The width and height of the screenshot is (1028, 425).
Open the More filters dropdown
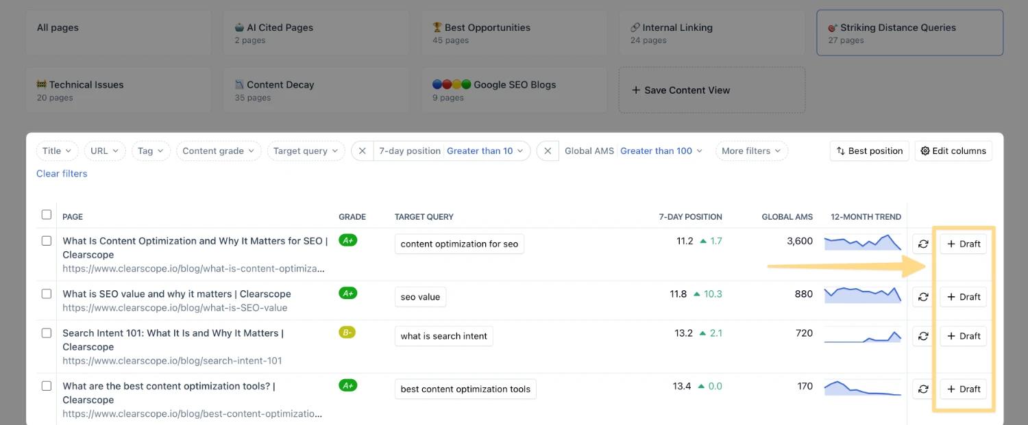tap(751, 151)
